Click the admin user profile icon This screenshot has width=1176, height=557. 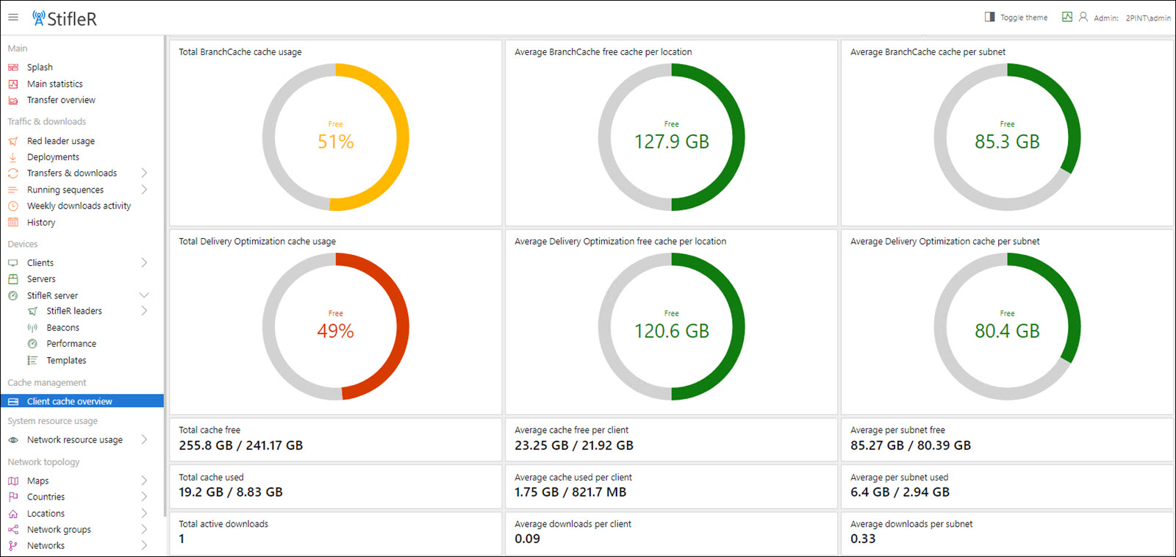(1083, 17)
